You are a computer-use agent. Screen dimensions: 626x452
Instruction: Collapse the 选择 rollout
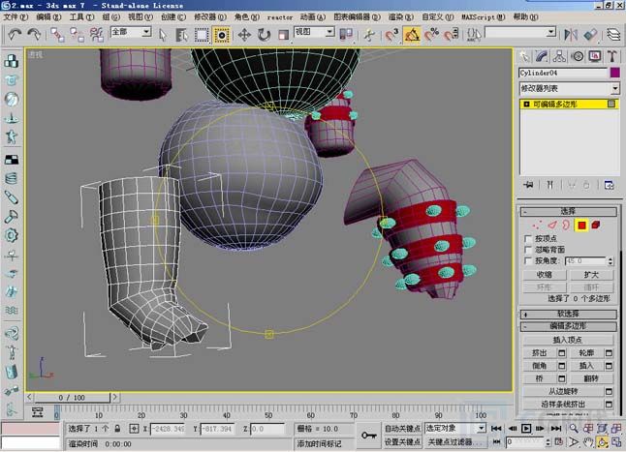569,211
